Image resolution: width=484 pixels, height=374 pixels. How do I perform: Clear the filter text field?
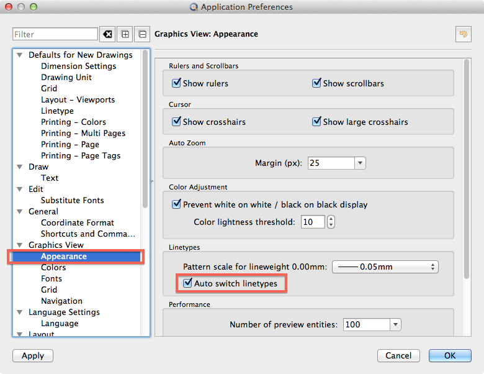click(107, 34)
